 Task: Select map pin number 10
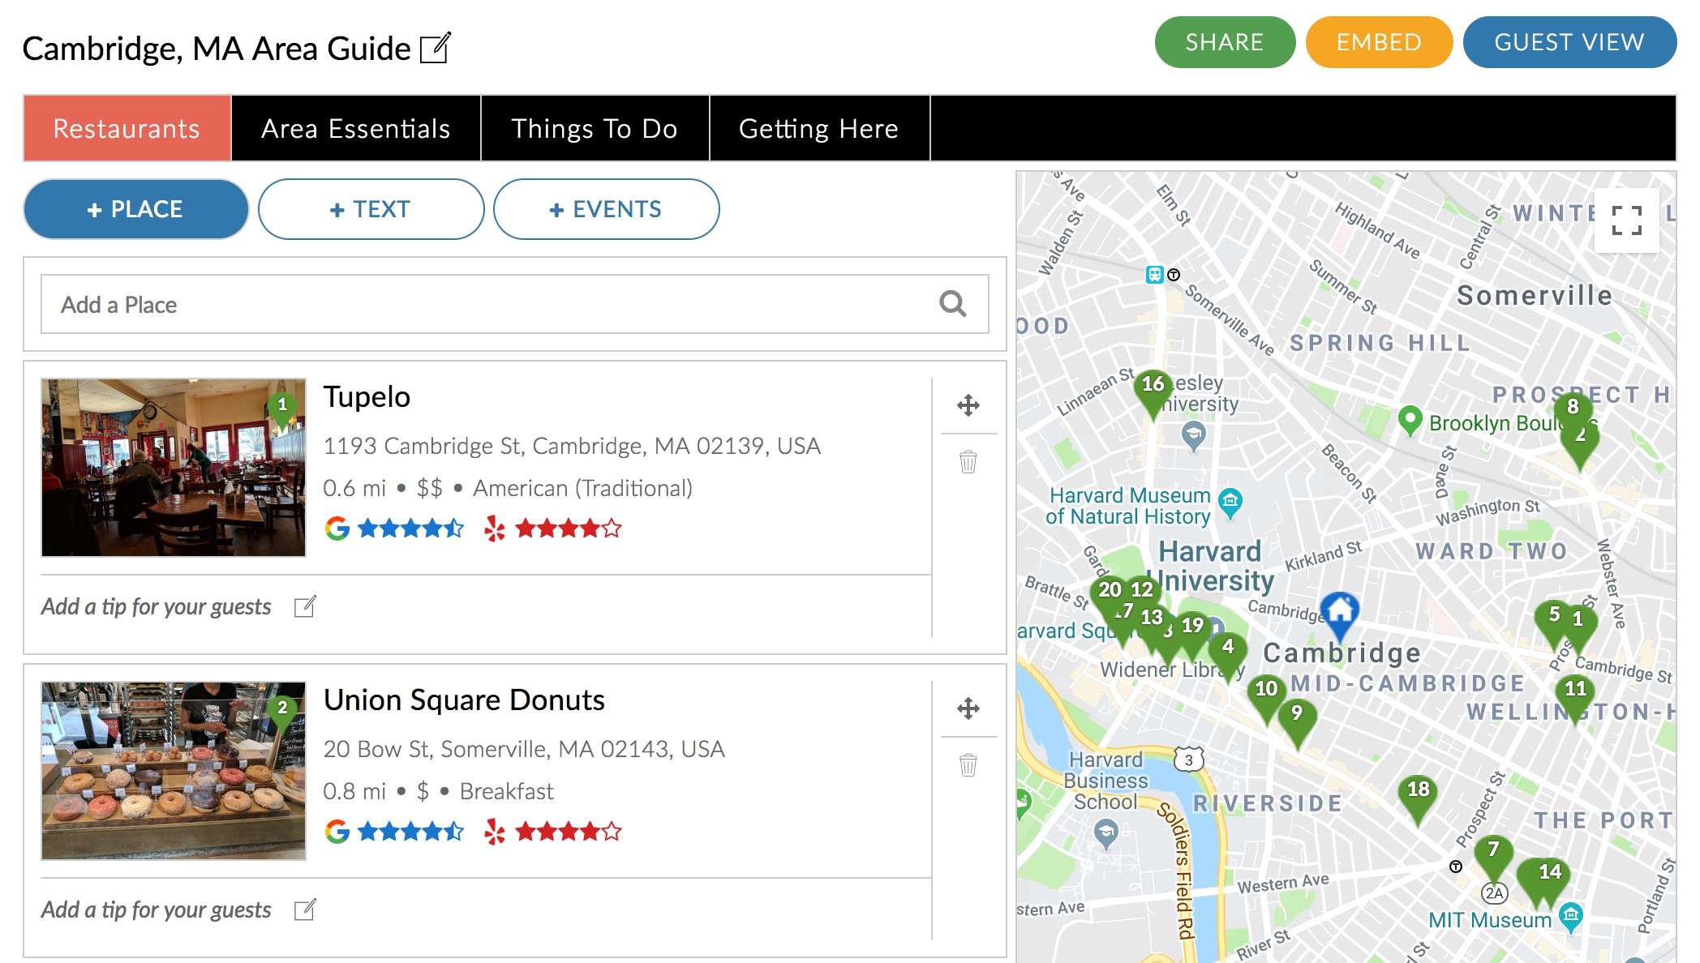click(x=1266, y=694)
